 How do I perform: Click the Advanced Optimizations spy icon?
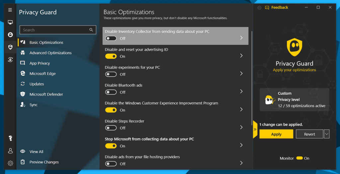click(x=23, y=53)
